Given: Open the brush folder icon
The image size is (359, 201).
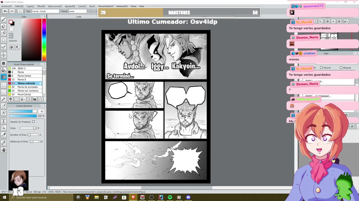Looking at the screenshot, I should [35, 99].
